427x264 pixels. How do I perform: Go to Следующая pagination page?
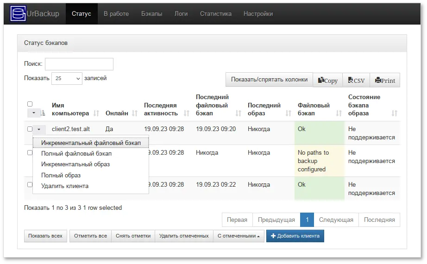(x=336, y=220)
